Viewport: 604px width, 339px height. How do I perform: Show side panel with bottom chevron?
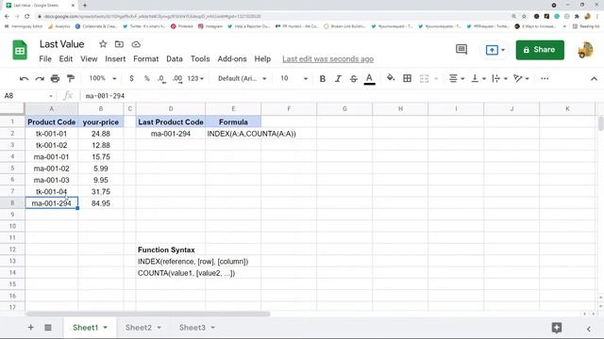click(x=589, y=329)
